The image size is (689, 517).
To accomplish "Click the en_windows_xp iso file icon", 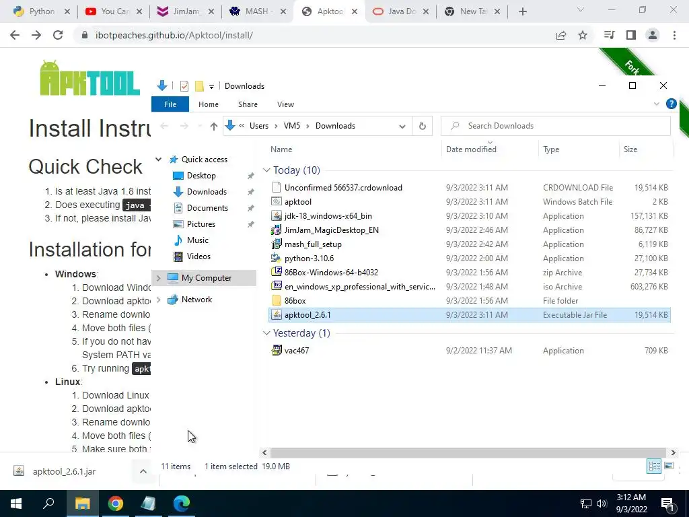I will click(x=277, y=286).
